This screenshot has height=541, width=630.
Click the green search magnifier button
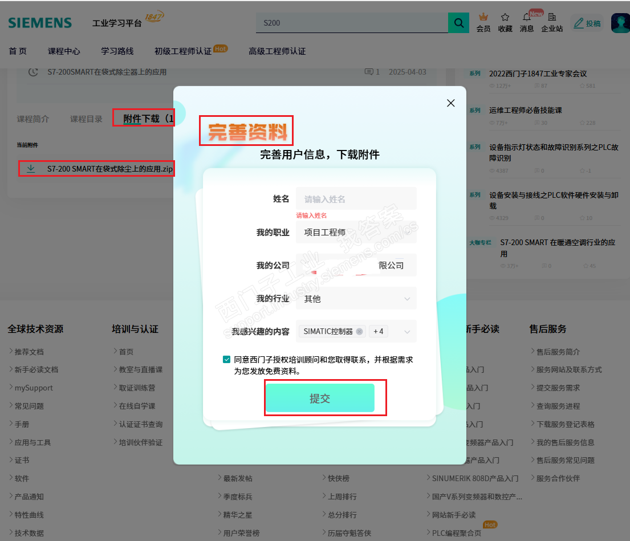(458, 23)
